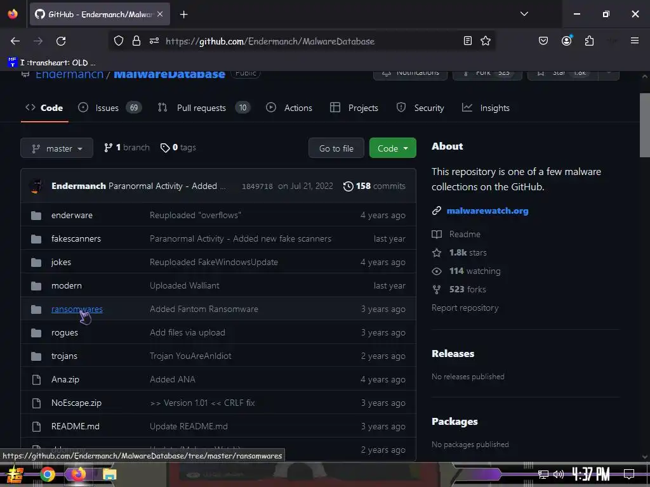Open File Explorer from the taskbar
The height and width of the screenshot is (487, 650).
click(x=109, y=474)
